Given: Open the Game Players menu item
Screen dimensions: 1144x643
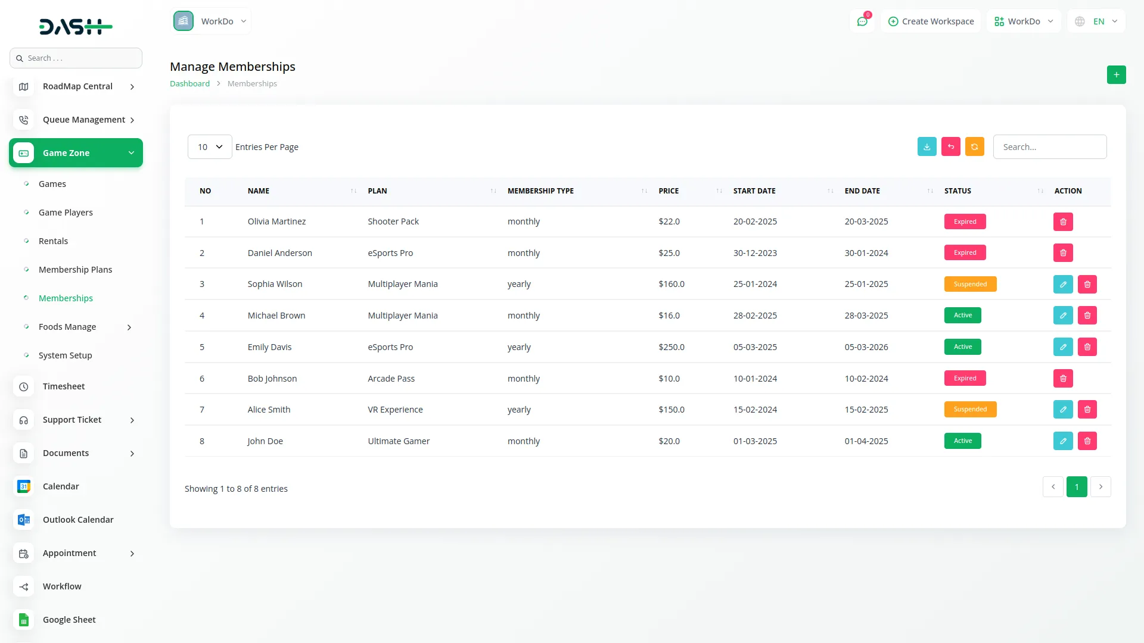Looking at the screenshot, I should 66,213.
